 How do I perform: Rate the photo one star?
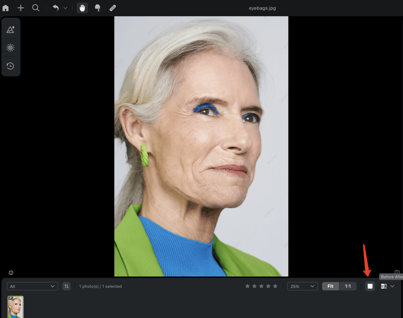[248, 286]
